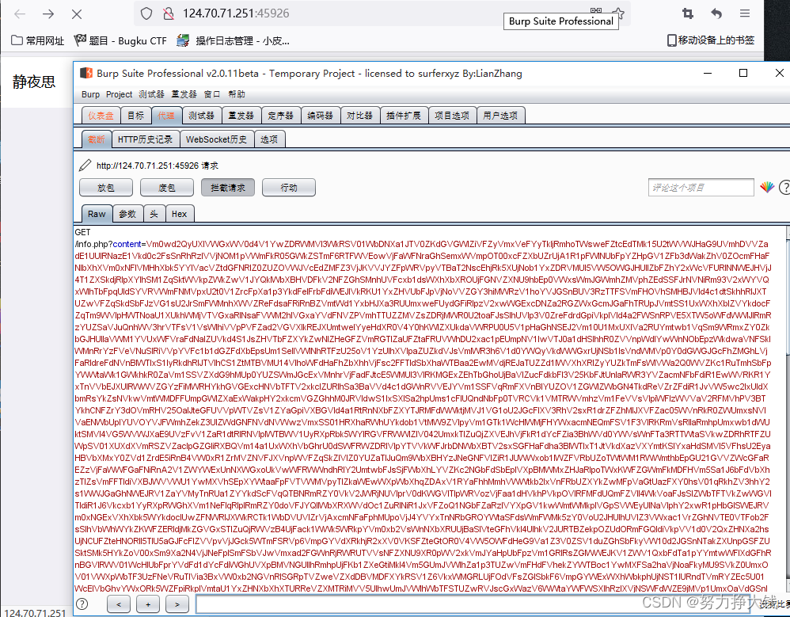
Task: Open the 常用网址 bookmarks folder
Action: pos(38,40)
